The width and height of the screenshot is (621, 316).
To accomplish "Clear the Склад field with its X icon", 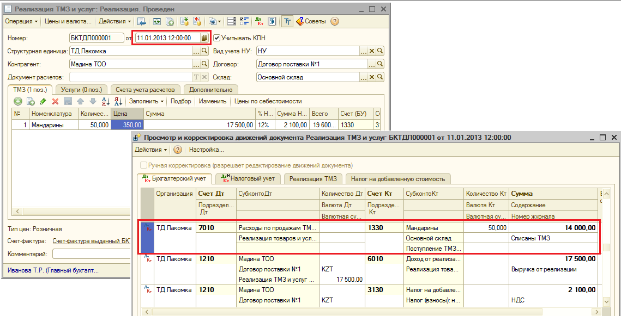I will click(372, 77).
